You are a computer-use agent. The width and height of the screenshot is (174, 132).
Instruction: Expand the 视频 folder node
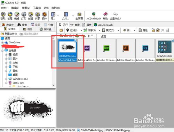pos(6,54)
